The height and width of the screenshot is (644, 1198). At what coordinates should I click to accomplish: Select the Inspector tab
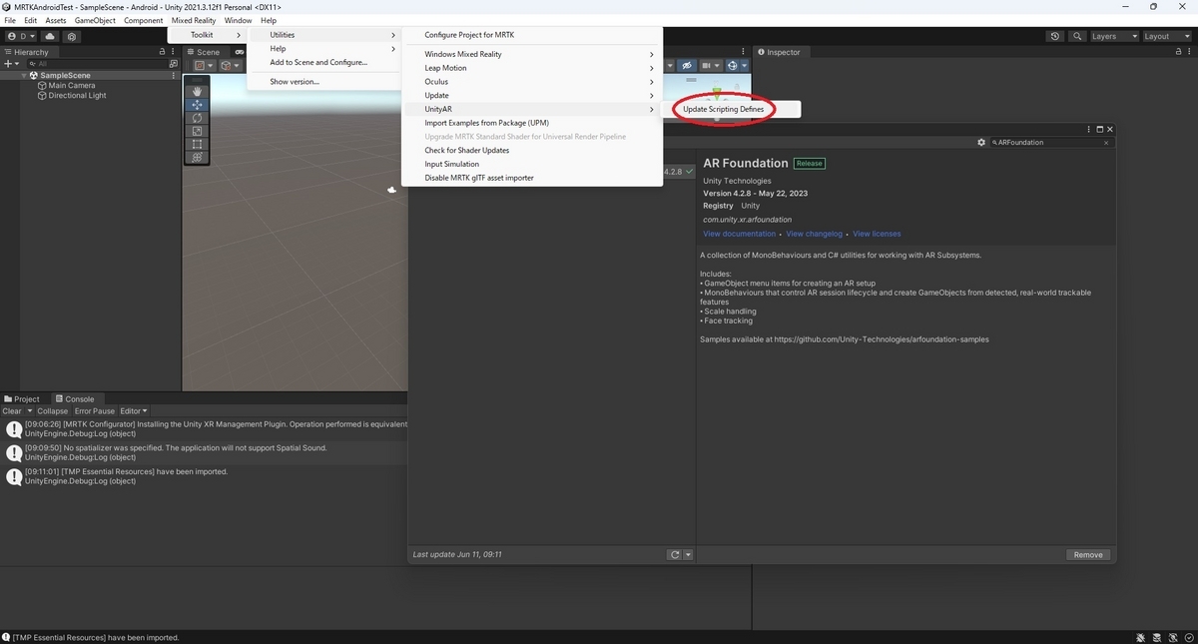779,52
